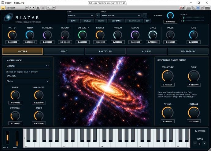Click the next patch arrow button
The height and width of the screenshot is (151, 211).
coord(145,16)
